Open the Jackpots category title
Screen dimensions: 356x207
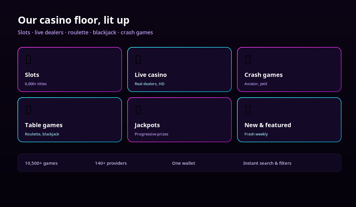[147, 125]
